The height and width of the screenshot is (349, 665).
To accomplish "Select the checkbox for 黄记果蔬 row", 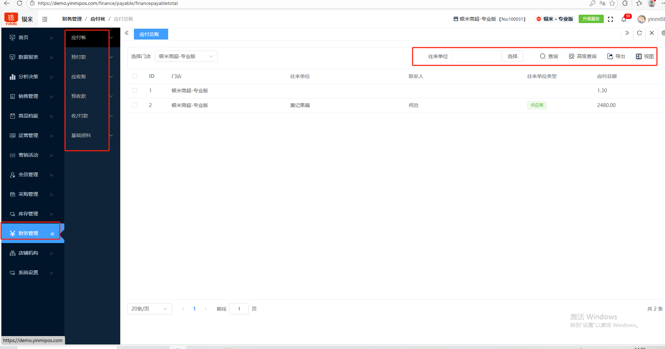I will tap(135, 105).
